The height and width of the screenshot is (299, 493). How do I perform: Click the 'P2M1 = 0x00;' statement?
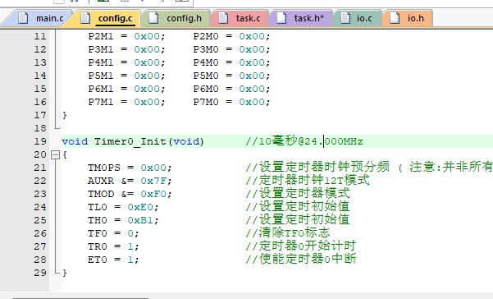126,36
